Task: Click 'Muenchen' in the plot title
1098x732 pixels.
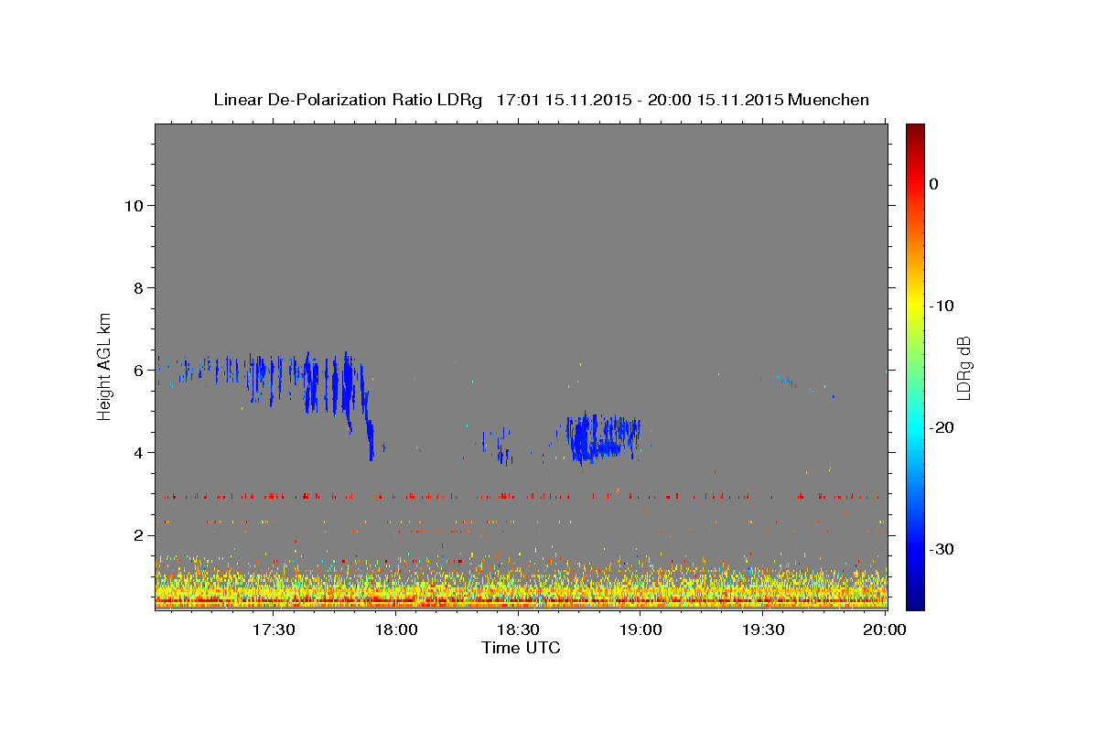Action: (829, 100)
